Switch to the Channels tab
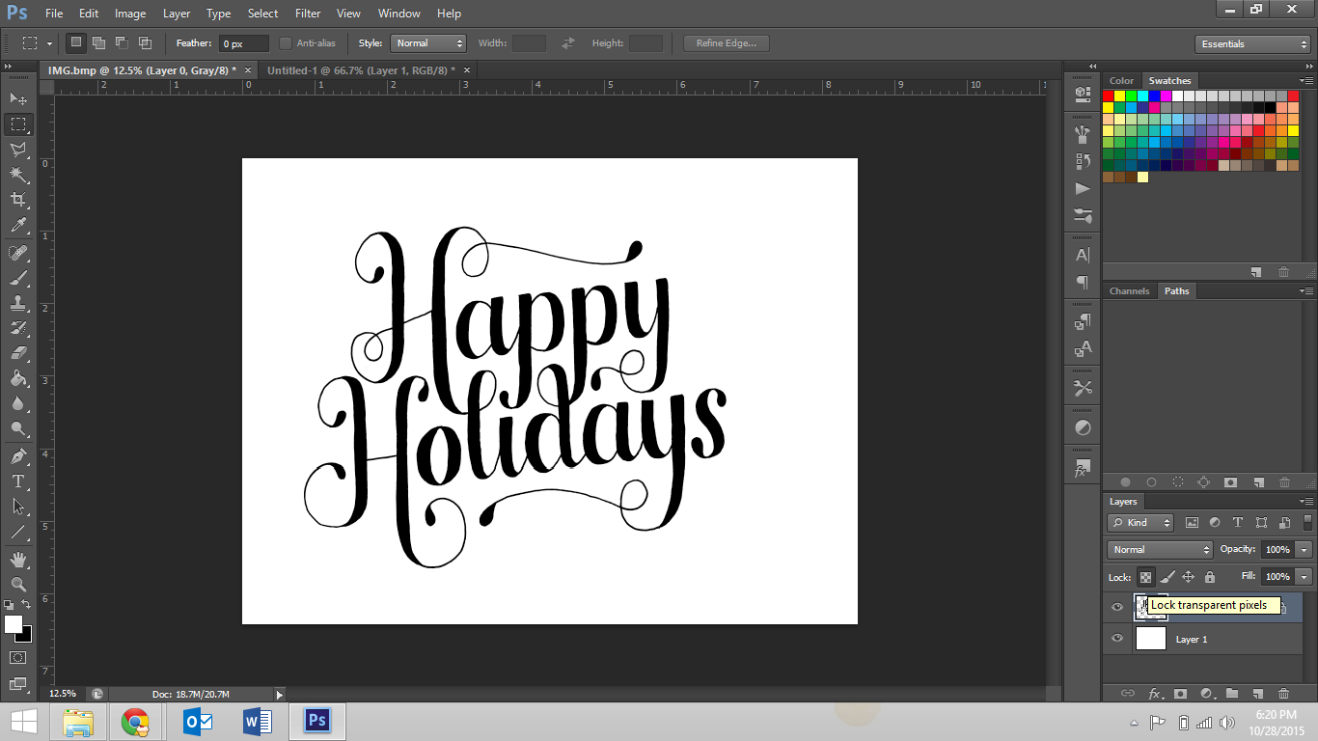 click(1129, 290)
